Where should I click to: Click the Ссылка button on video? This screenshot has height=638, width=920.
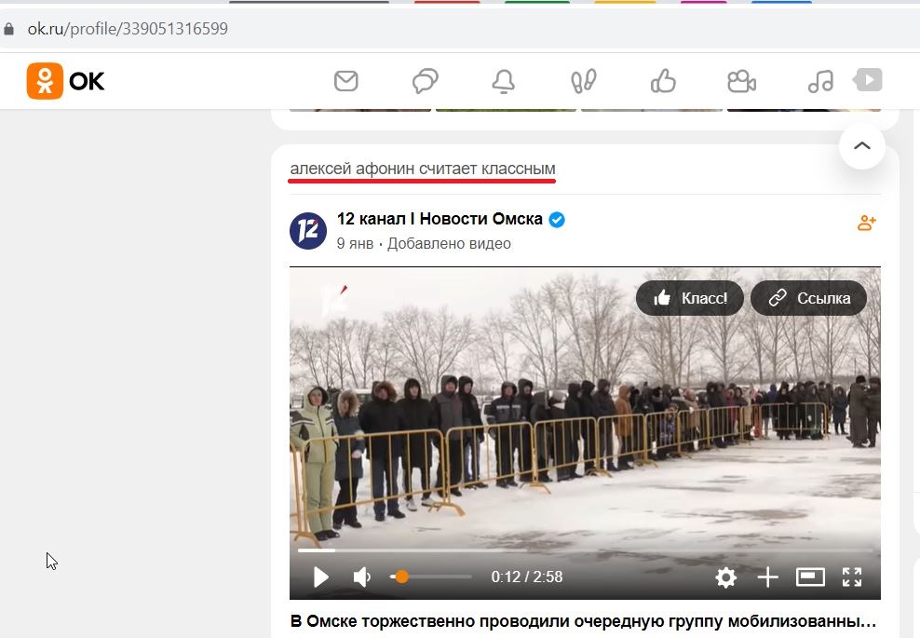point(808,298)
